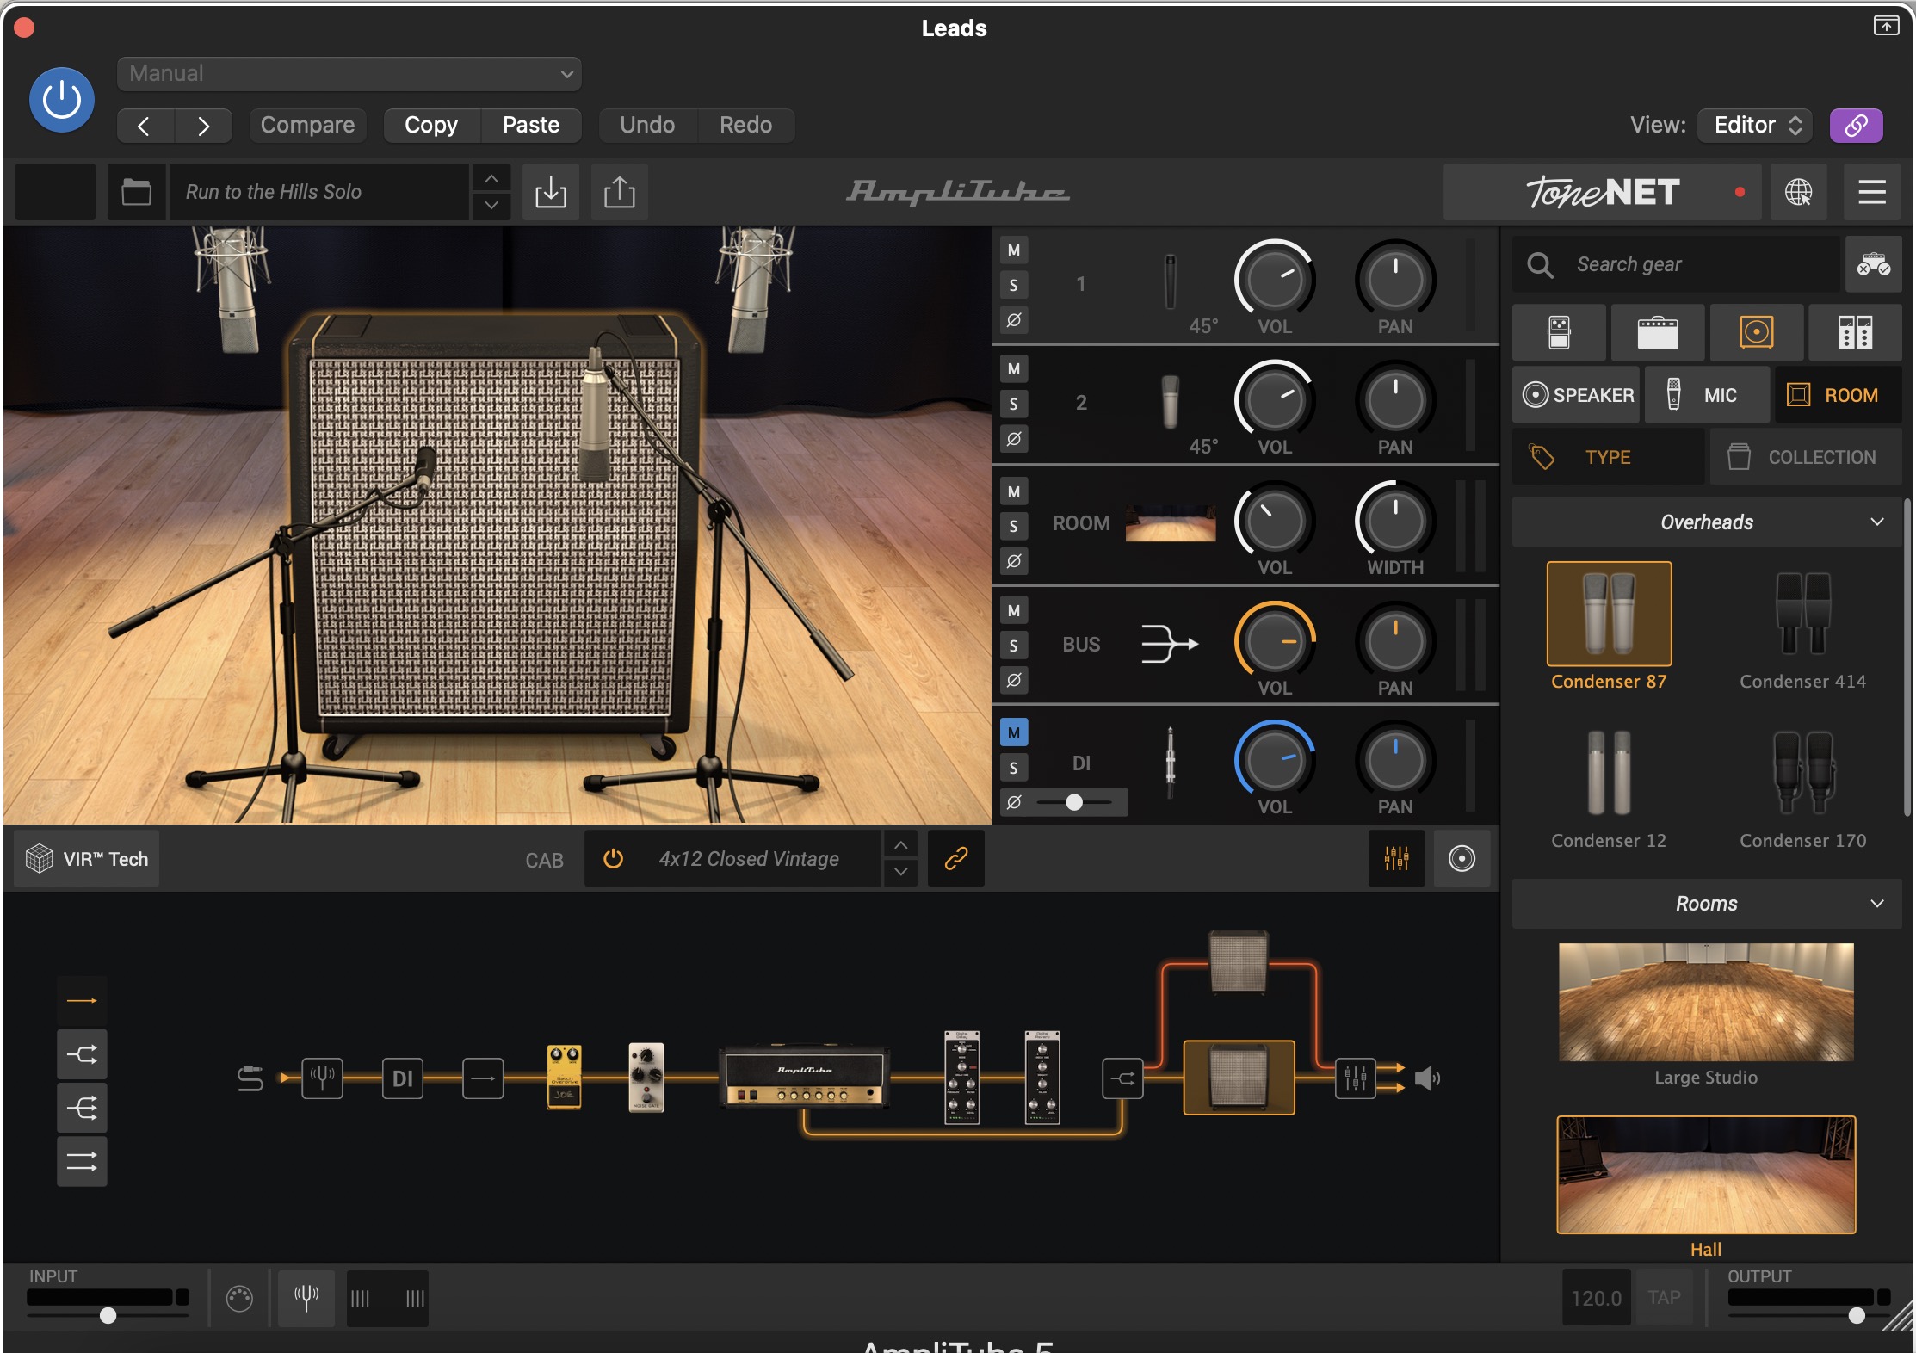Viewport: 1916px width, 1353px height.
Task: Click the Compare button
Action: pos(307,125)
